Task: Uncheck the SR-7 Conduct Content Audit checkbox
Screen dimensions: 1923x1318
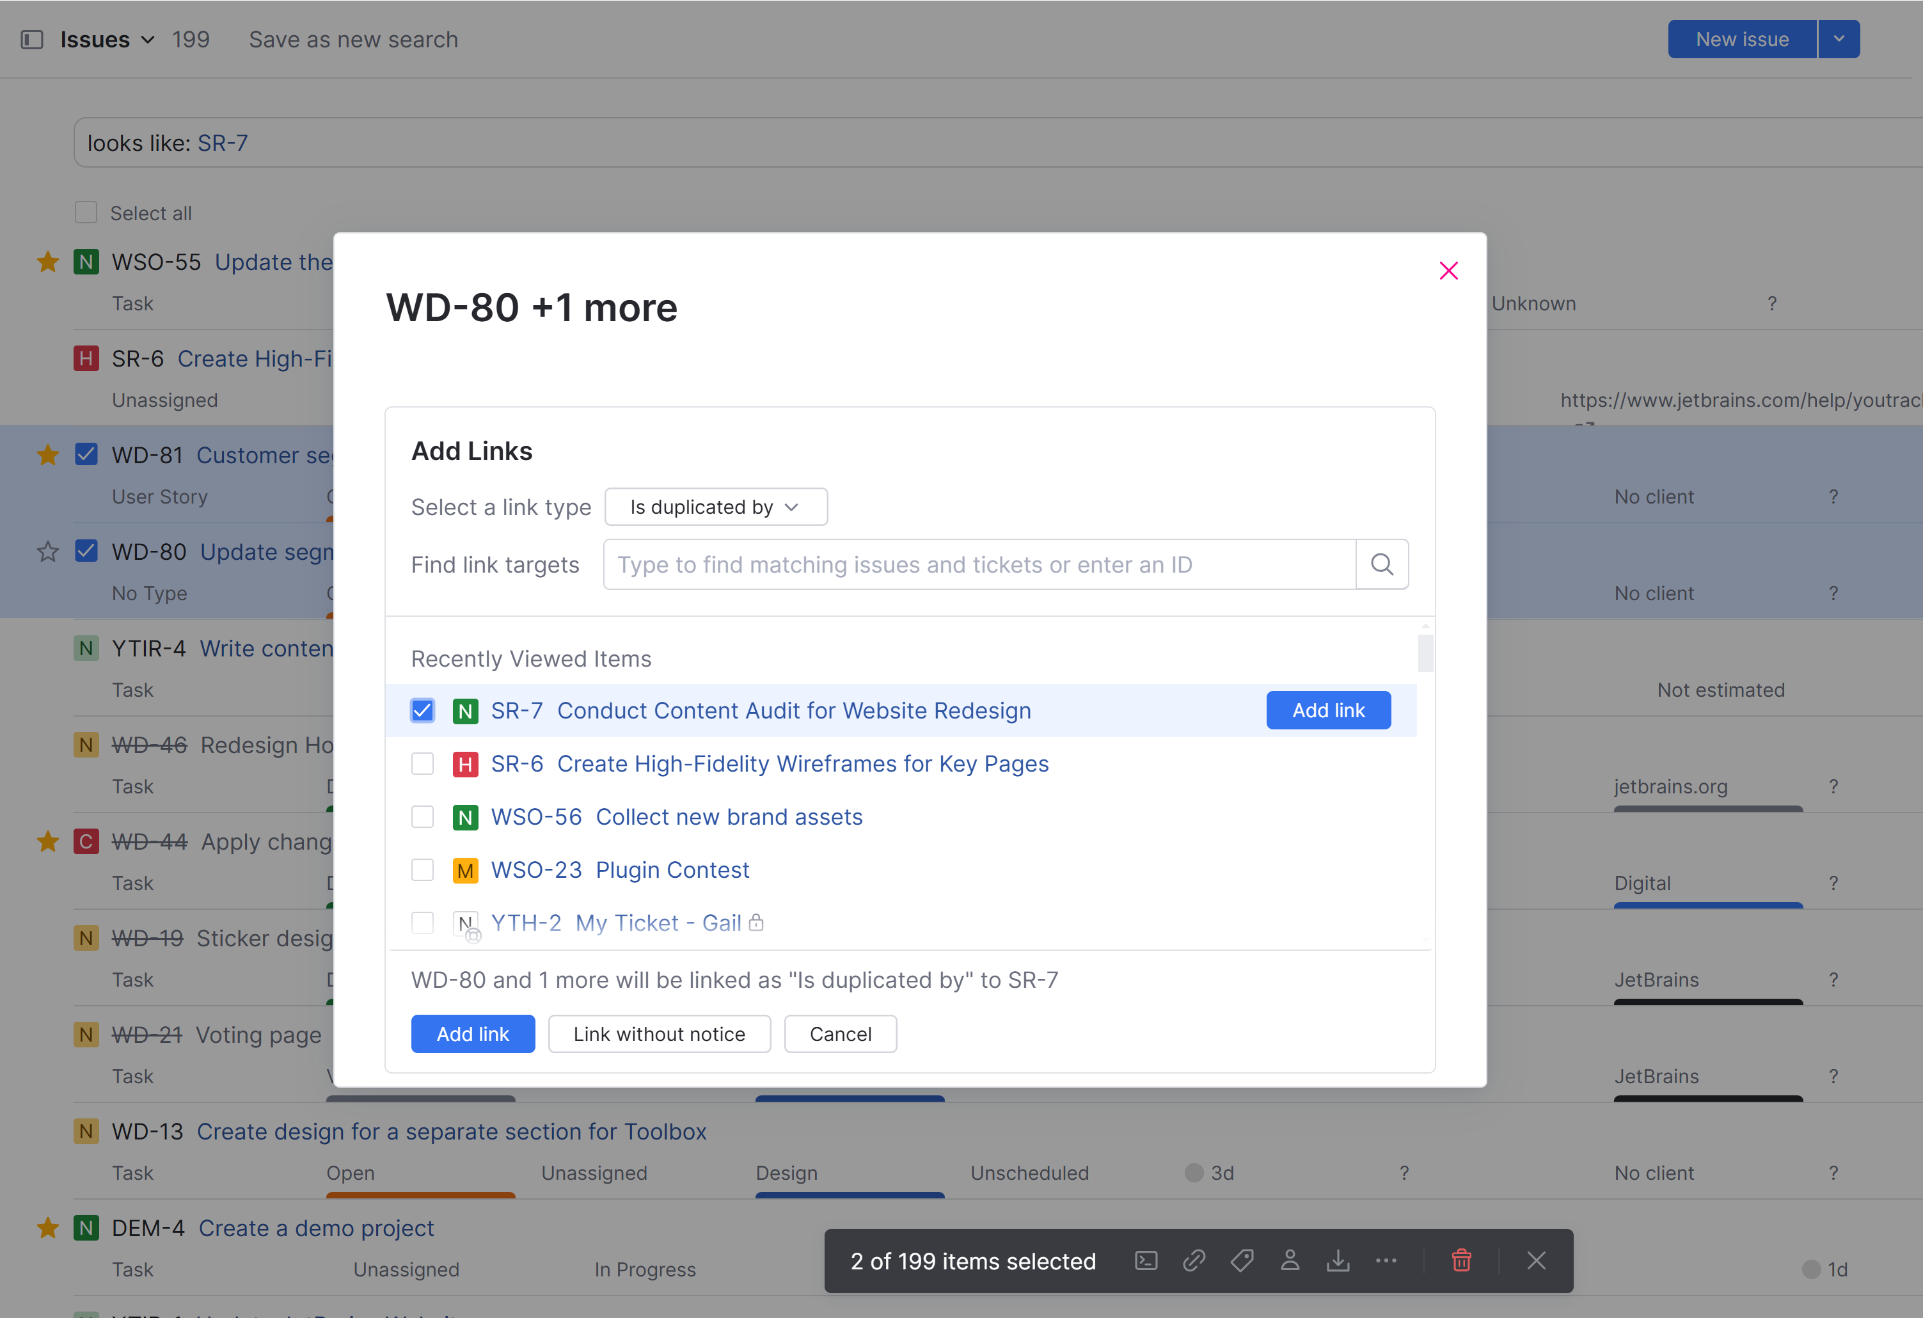Action: pos(423,711)
